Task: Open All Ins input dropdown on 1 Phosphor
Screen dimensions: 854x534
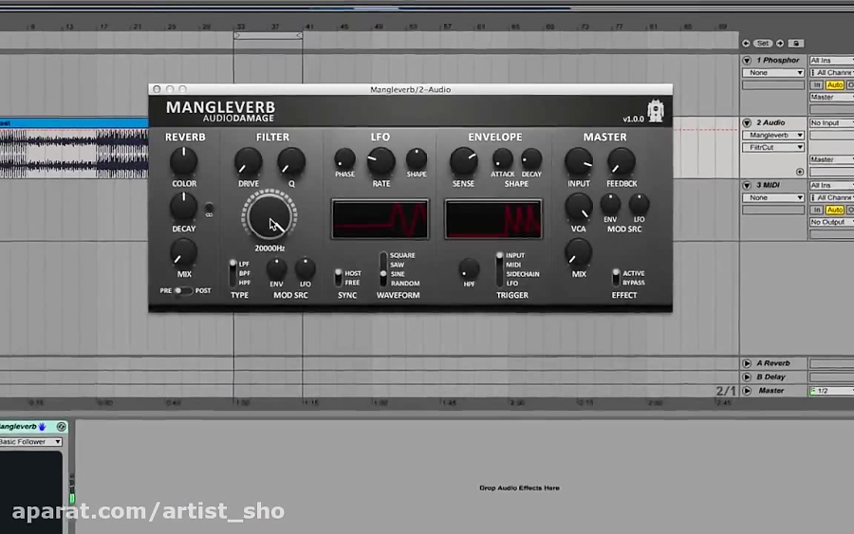Action: click(831, 61)
